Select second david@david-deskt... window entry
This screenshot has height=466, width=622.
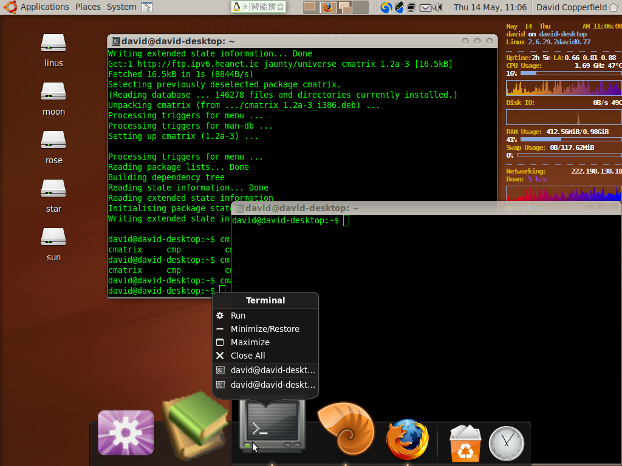pyautogui.click(x=265, y=385)
